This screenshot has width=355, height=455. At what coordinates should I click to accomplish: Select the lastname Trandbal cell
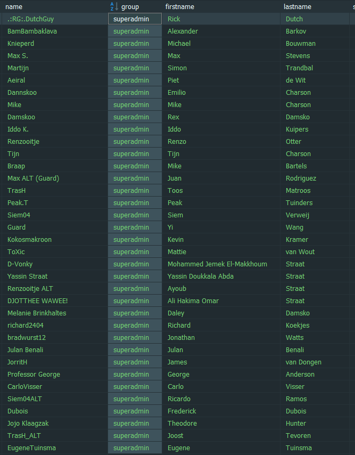[x=299, y=68]
